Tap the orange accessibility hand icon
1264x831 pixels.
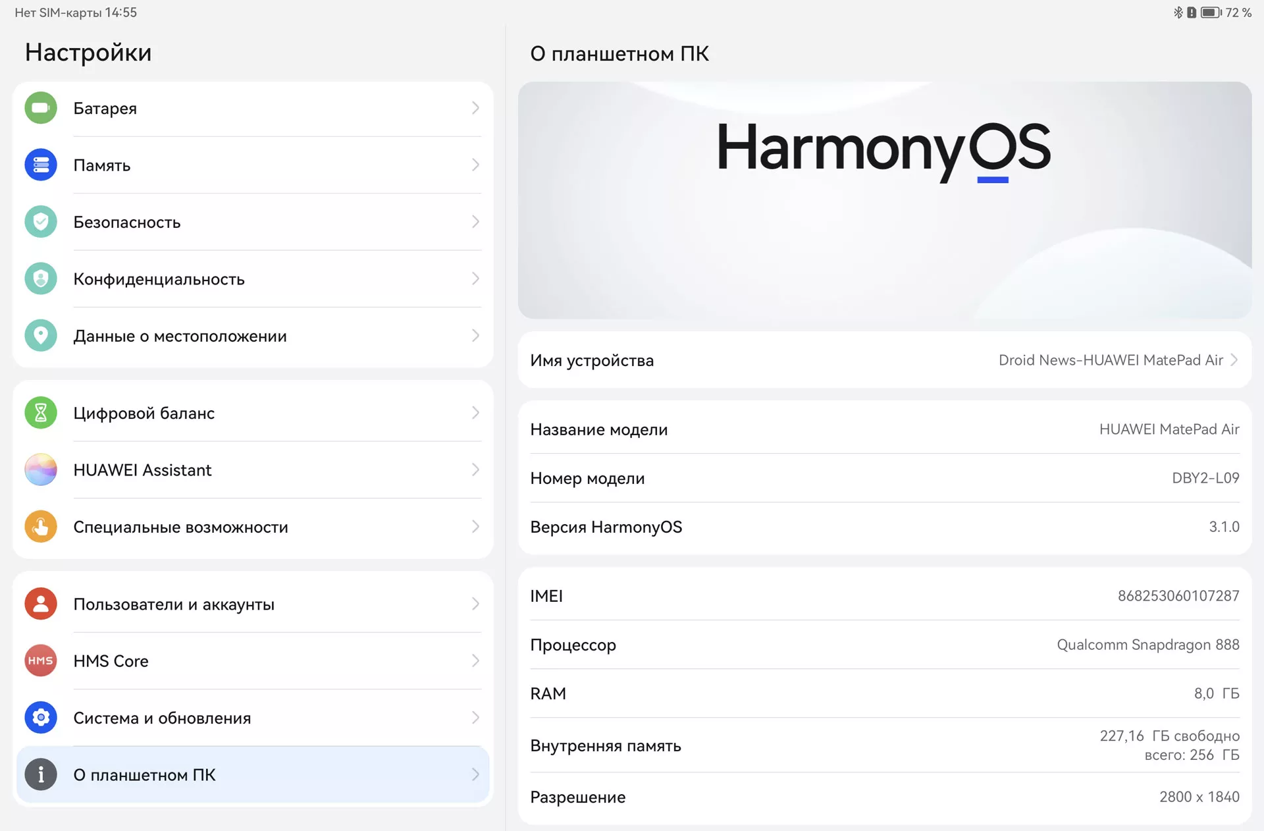[41, 527]
